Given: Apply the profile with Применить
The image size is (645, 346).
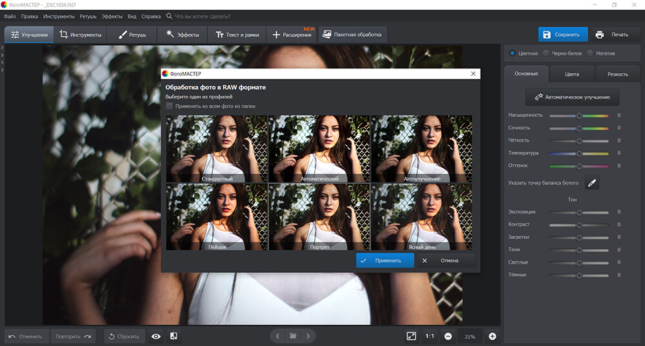Looking at the screenshot, I should pos(385,260).
